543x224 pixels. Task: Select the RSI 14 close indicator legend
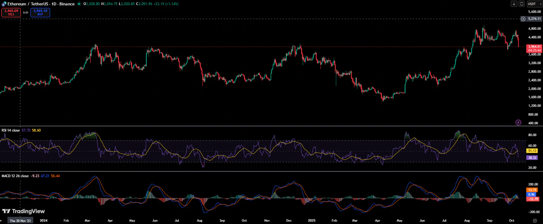11,130
